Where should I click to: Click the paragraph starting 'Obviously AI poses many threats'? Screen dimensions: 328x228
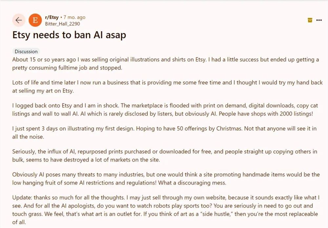click(164, 178)
